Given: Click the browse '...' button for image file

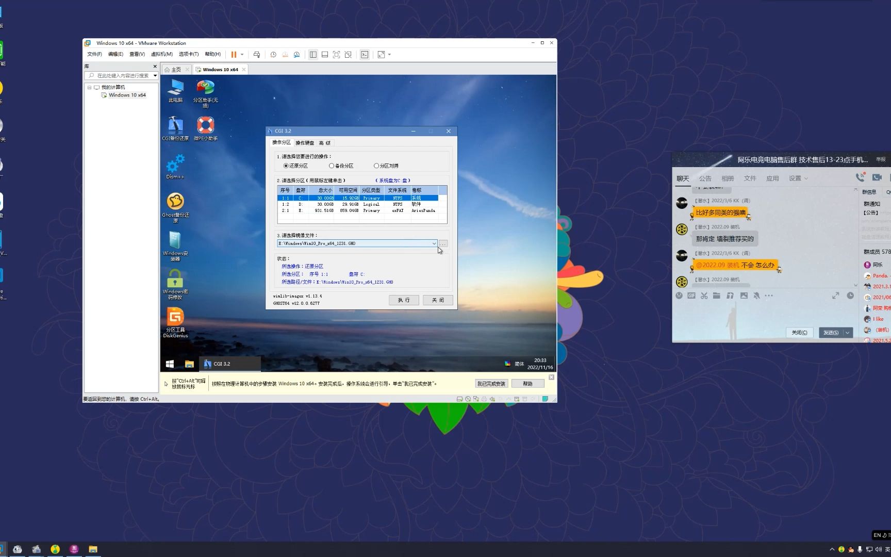Looking at the screenshot, I should pyautogui.click(x=443, y=243).
